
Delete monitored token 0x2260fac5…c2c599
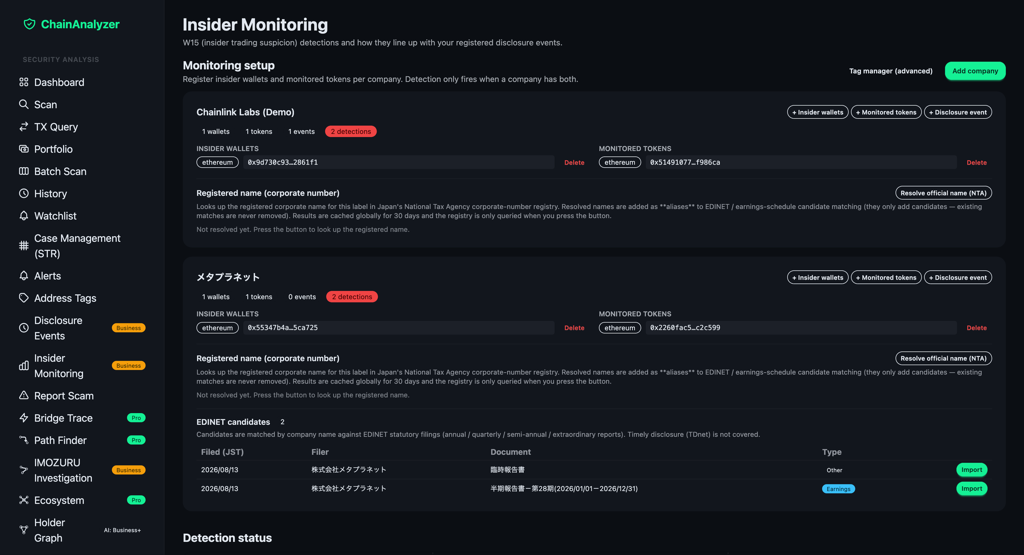point(976,328)
